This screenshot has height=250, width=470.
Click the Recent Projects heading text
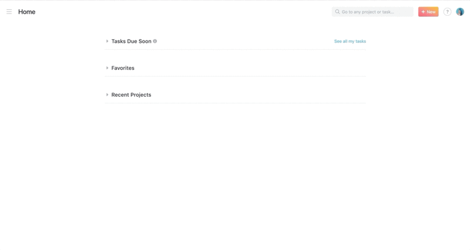click(x=131, y=94)
